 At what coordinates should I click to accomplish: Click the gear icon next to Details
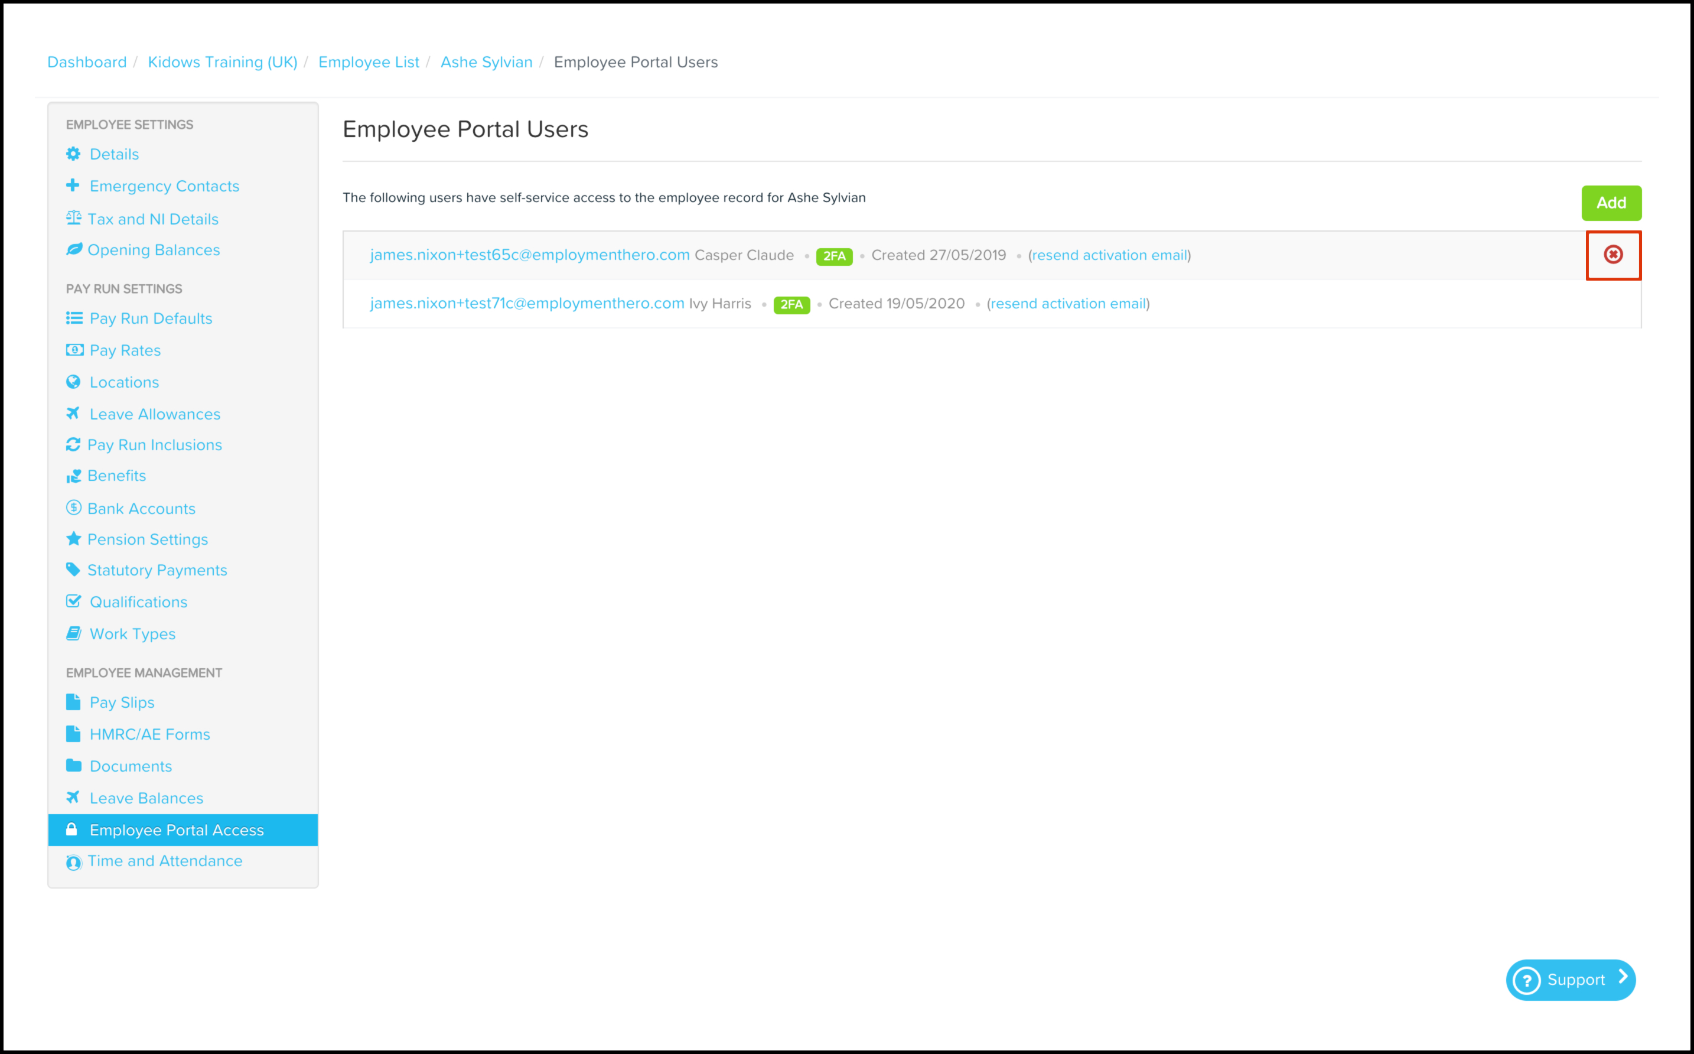73,154
